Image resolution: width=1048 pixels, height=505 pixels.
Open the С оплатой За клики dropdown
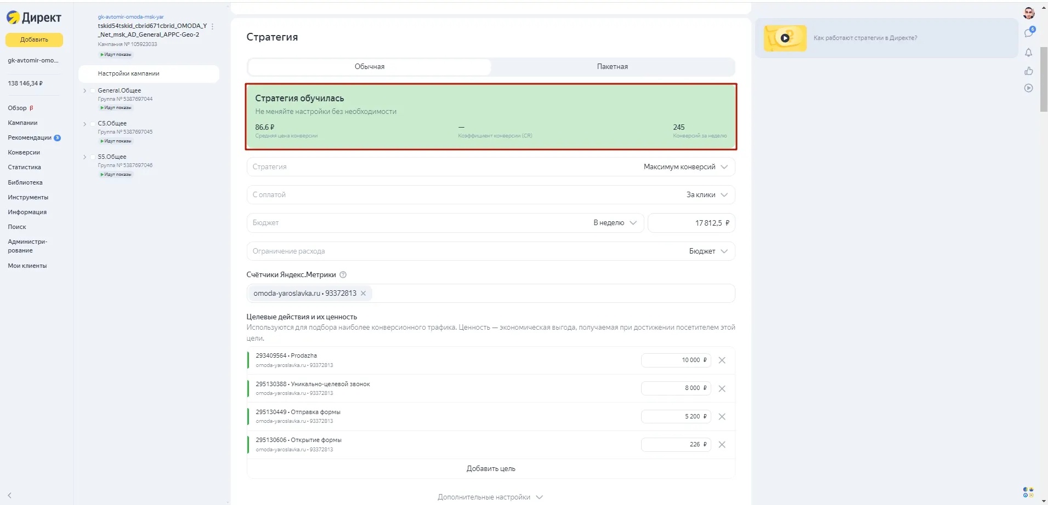click(707, 195)
